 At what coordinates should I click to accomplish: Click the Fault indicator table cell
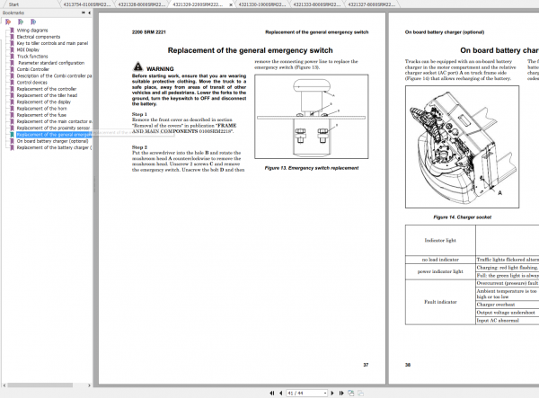point(440,302)
